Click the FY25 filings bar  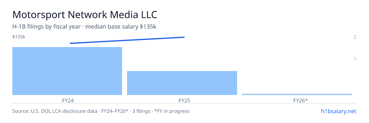click(182, 83)
